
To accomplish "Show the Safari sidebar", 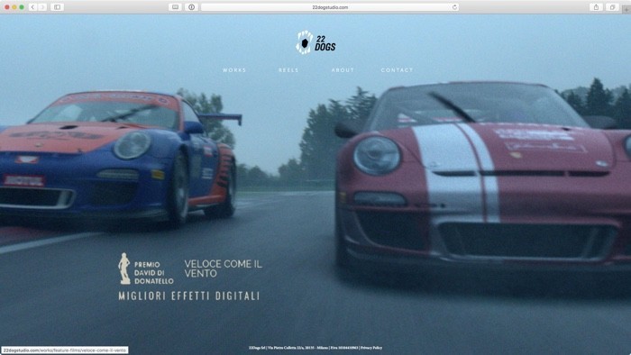I will point(57,7).
